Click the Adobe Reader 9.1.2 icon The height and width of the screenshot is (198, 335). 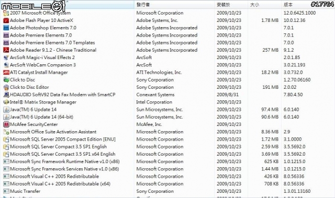[6, 50]
